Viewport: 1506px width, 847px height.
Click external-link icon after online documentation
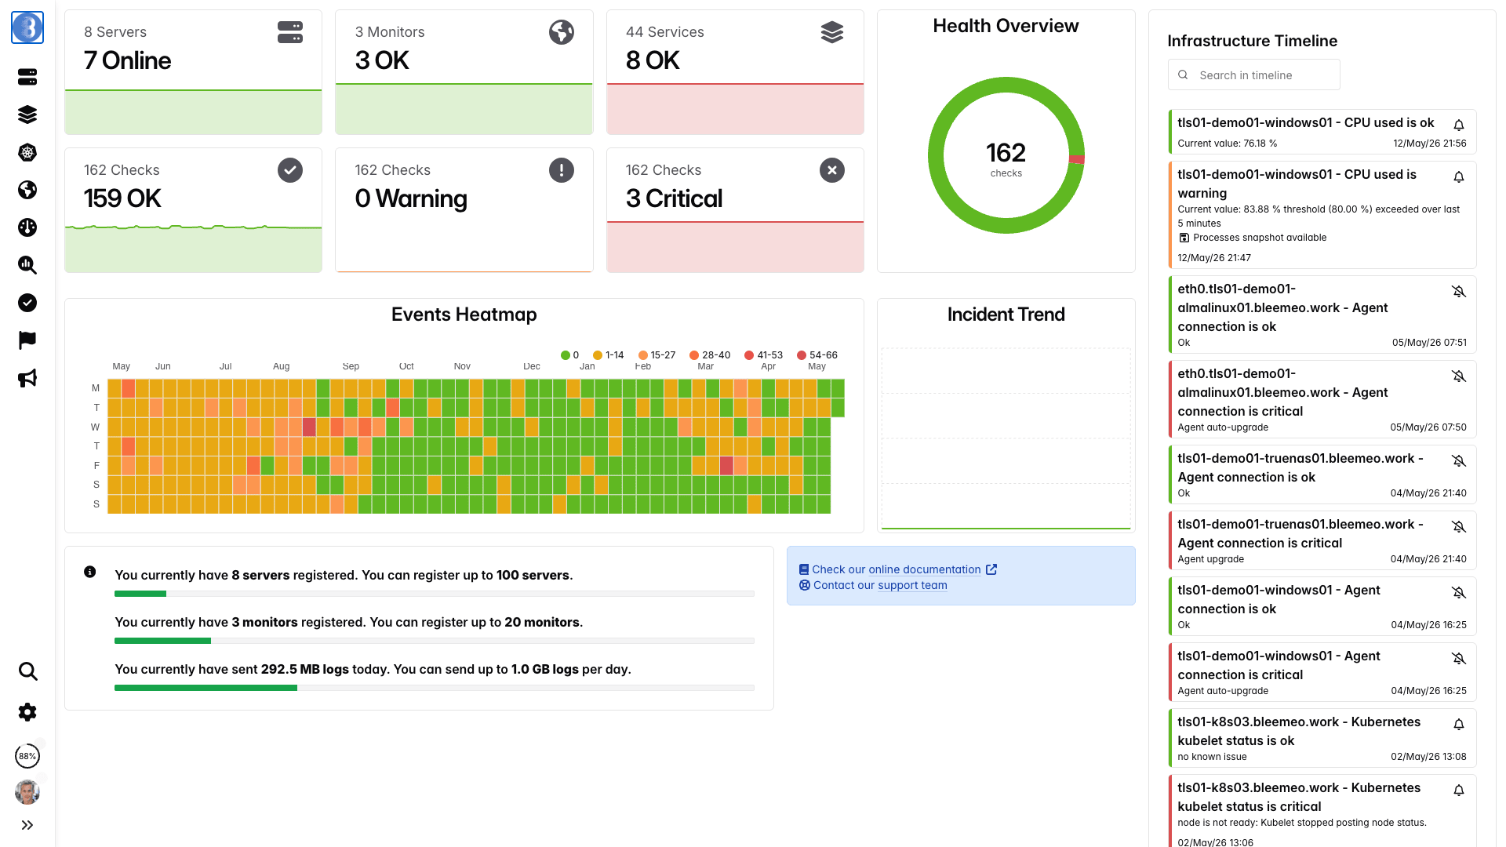pos(991,569)
